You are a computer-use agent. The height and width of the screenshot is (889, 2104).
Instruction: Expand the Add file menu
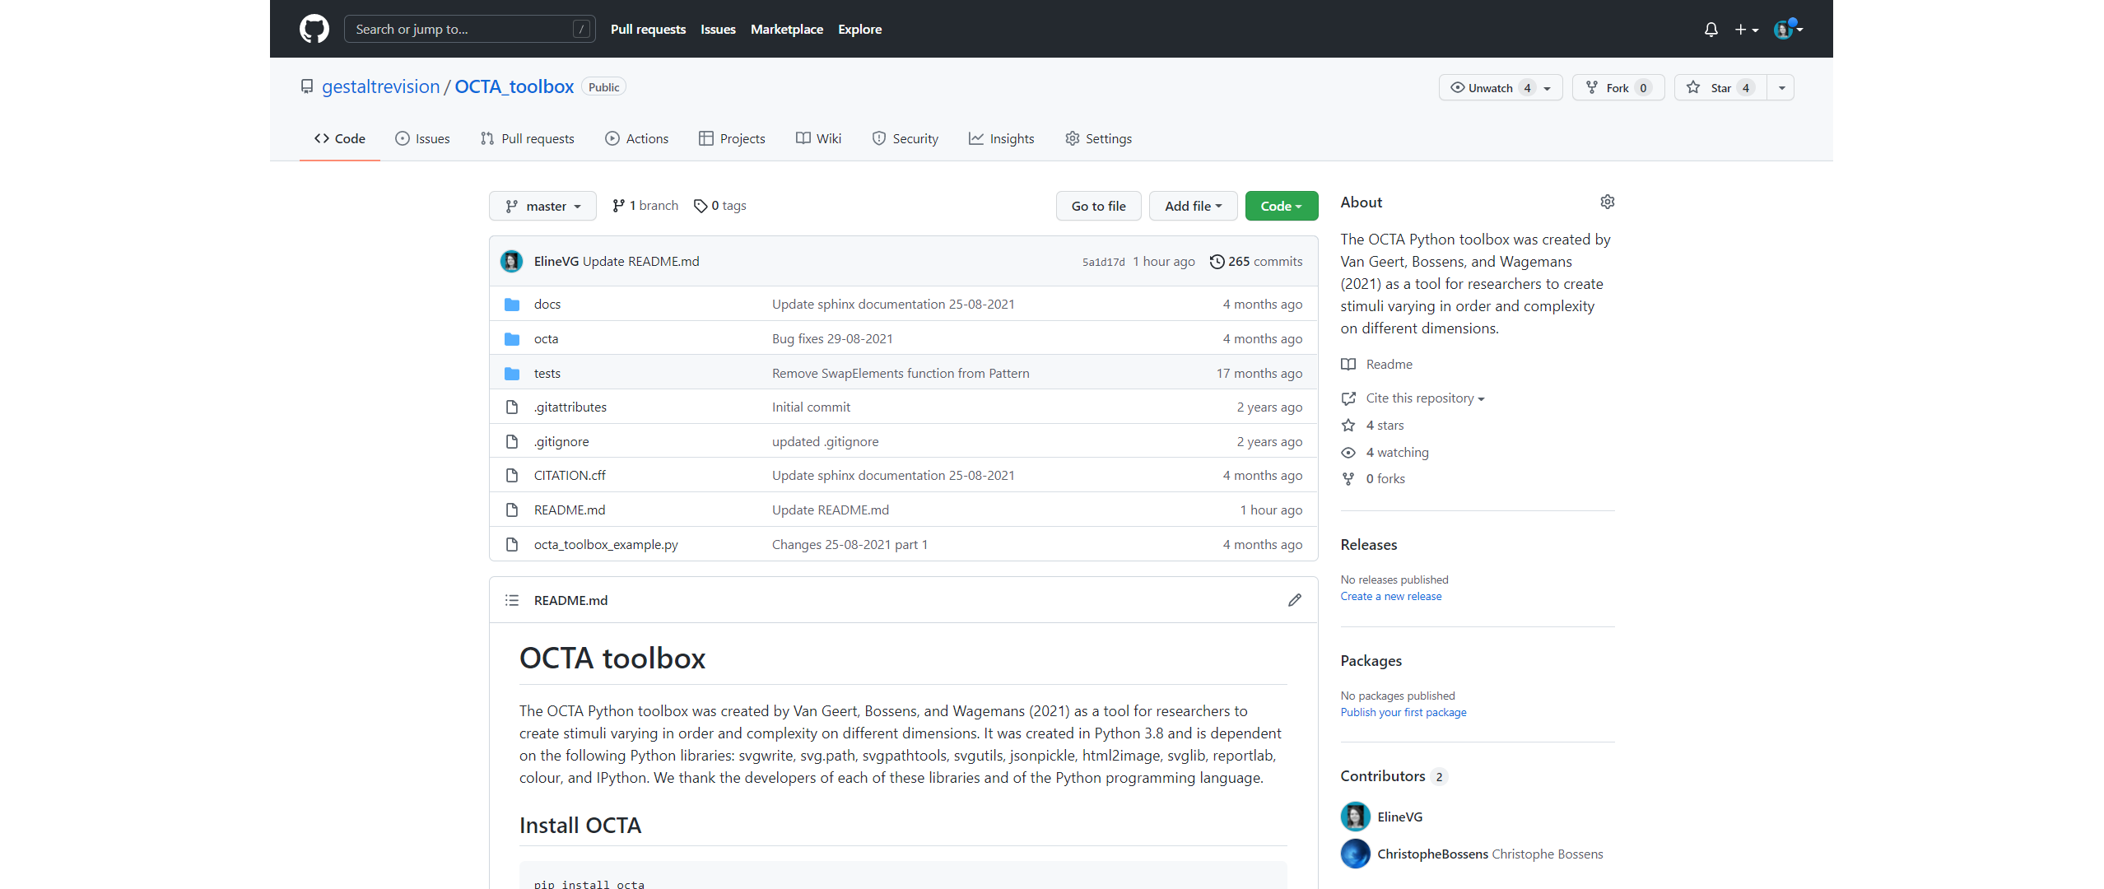pos(1193,206)
